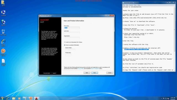The image size is (177, 100).
Task: Click the Cancel button in installer
Action: 110,73
